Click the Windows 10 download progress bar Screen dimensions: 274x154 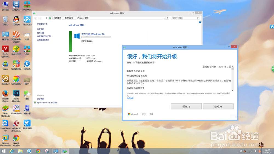click(x=96, y=37)
